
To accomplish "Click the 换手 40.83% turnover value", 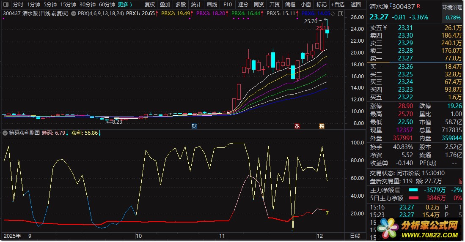I will [403, 147].
